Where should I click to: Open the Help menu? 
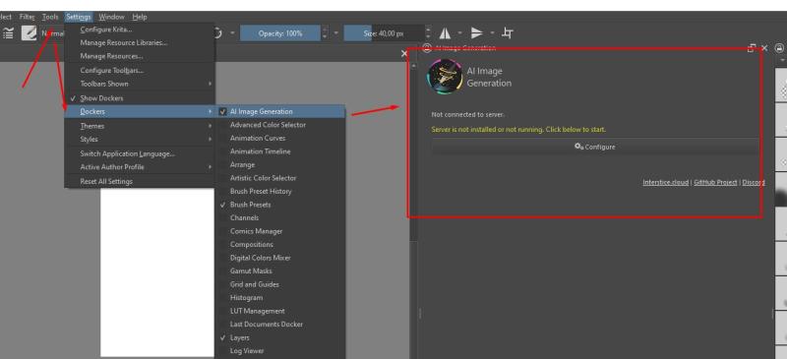tap(140, 17)
